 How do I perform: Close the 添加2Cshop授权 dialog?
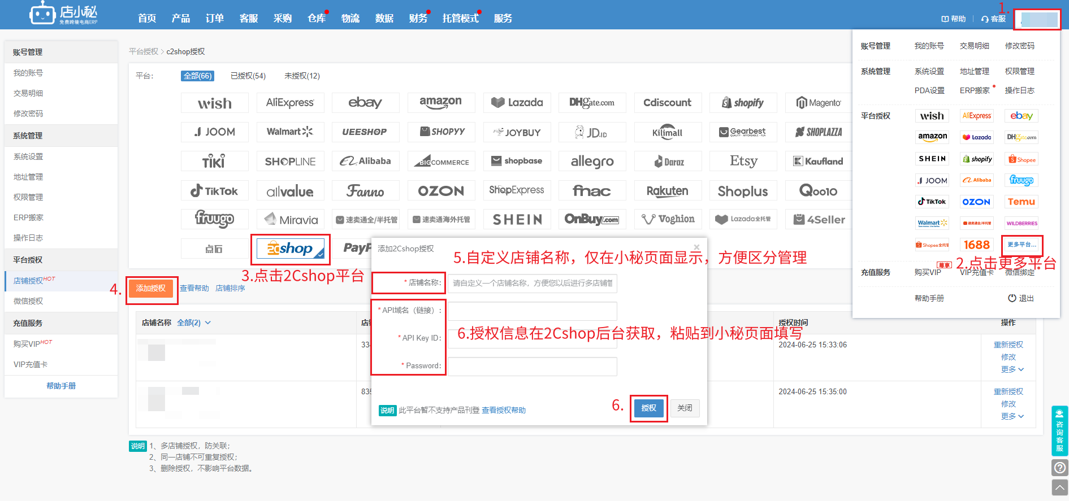pos(696,247)
